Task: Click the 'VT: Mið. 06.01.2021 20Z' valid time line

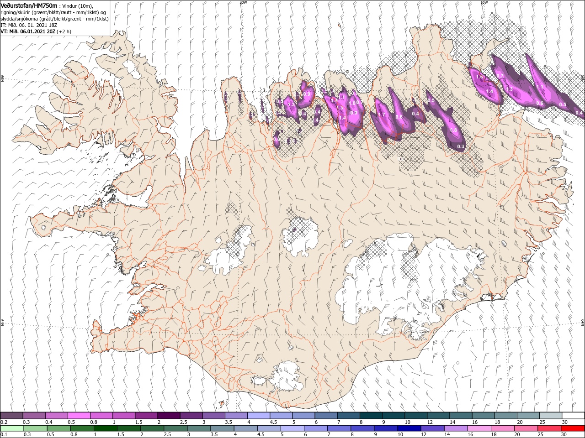Action: (28, 31)
